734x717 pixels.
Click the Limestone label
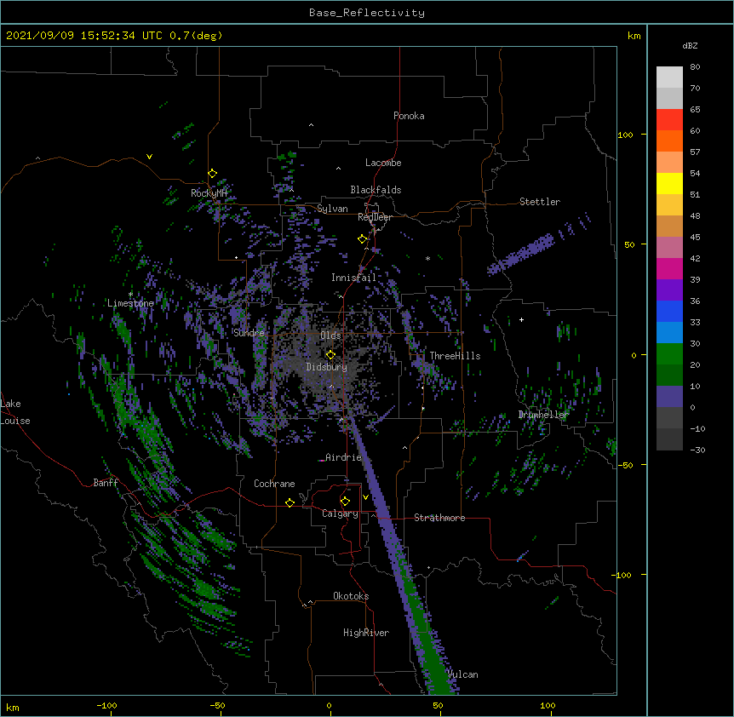coord(130,303)
